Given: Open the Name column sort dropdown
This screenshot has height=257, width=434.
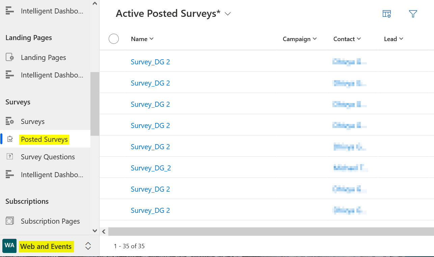Looking at the screenshot, I should coord(151,39).
